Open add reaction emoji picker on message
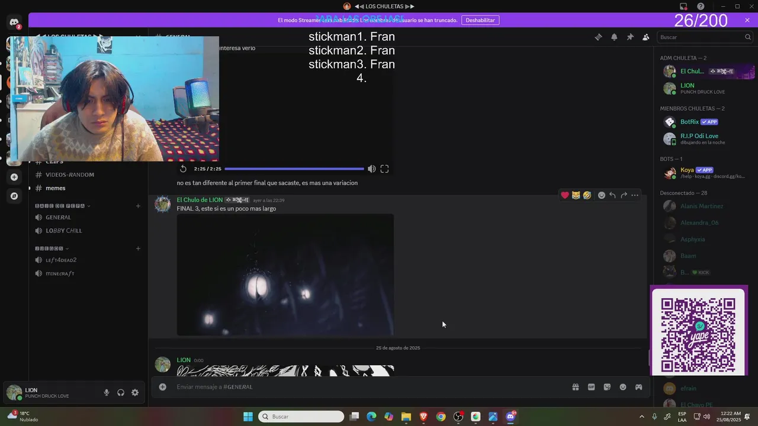The image size is (758, 426). tap(602, 195)
